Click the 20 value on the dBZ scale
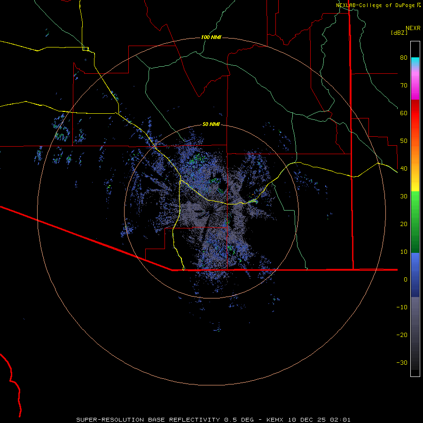This screenshot has width=423, height=423. click(404, 224)
